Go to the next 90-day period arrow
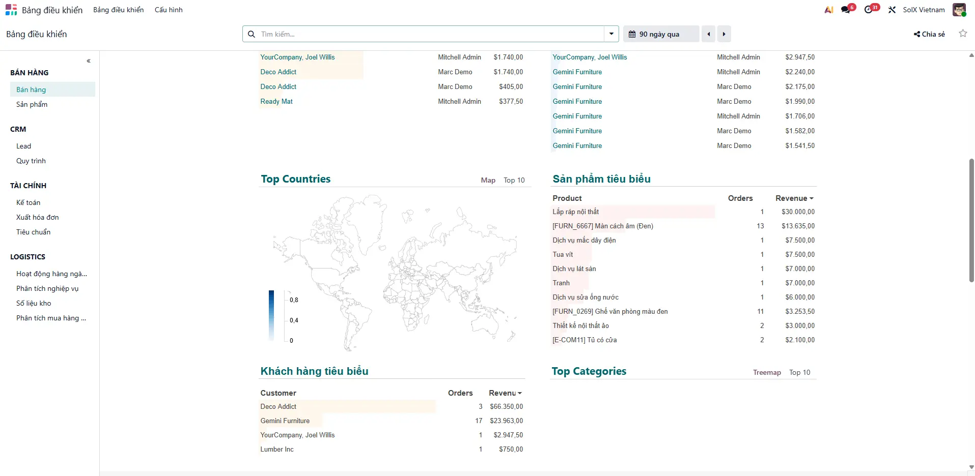This screenshot has width=975, height=476. [724, 34]
